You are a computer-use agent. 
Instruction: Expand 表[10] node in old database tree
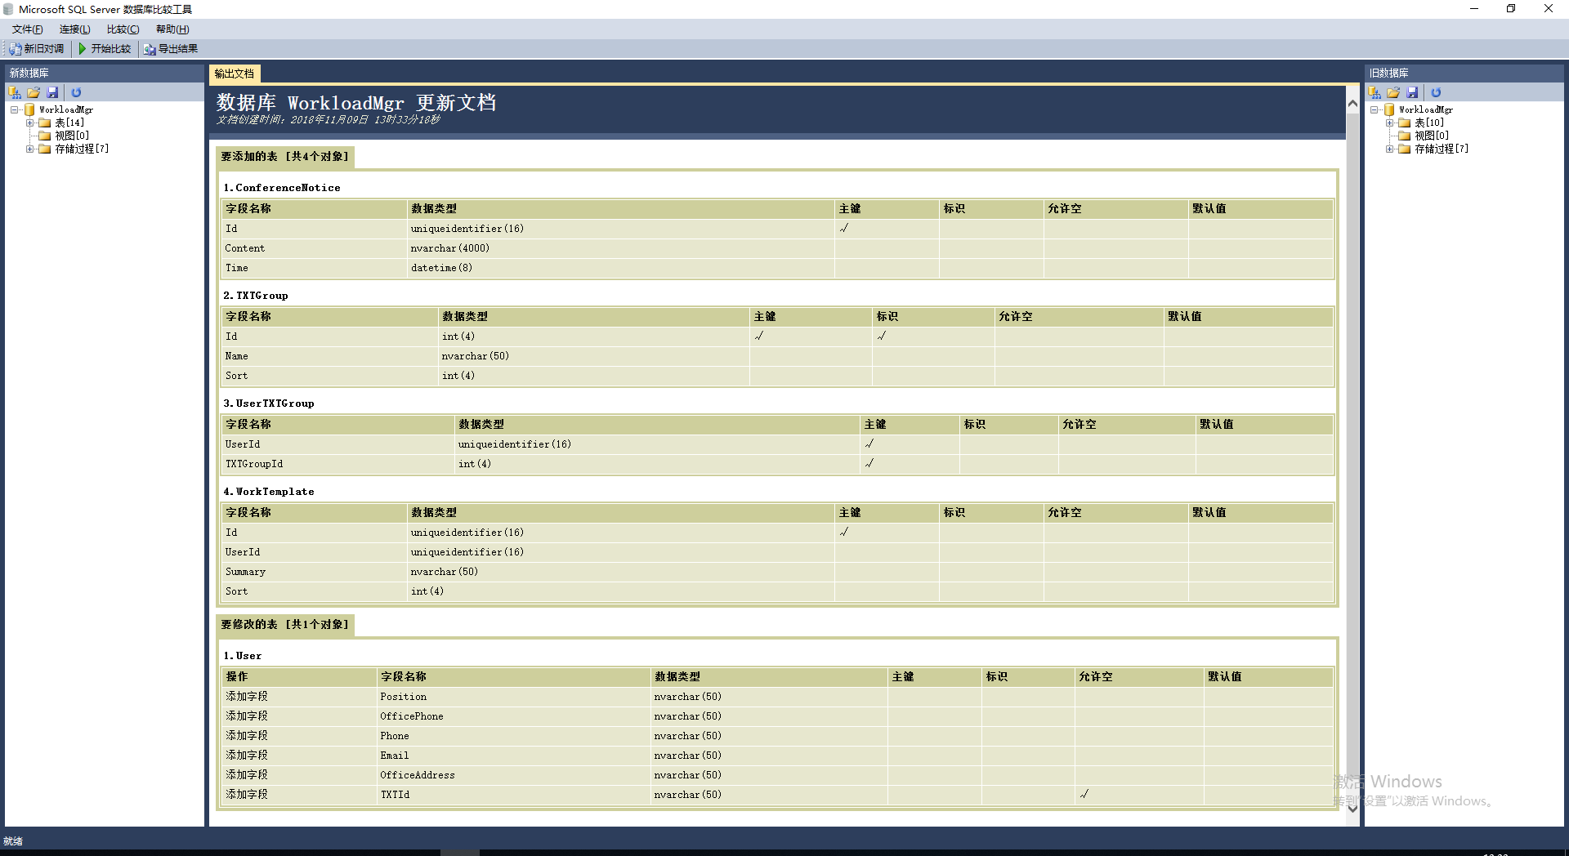coord(1390,123)
